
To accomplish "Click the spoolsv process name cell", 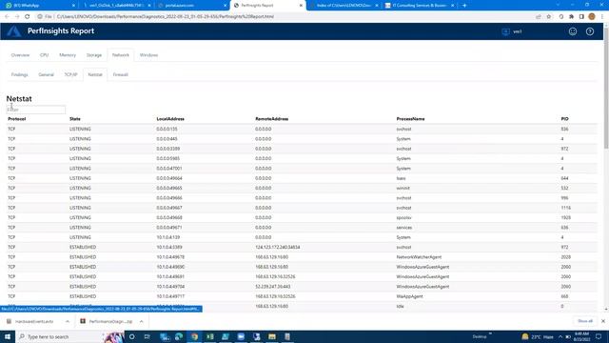I will [403, 218].
